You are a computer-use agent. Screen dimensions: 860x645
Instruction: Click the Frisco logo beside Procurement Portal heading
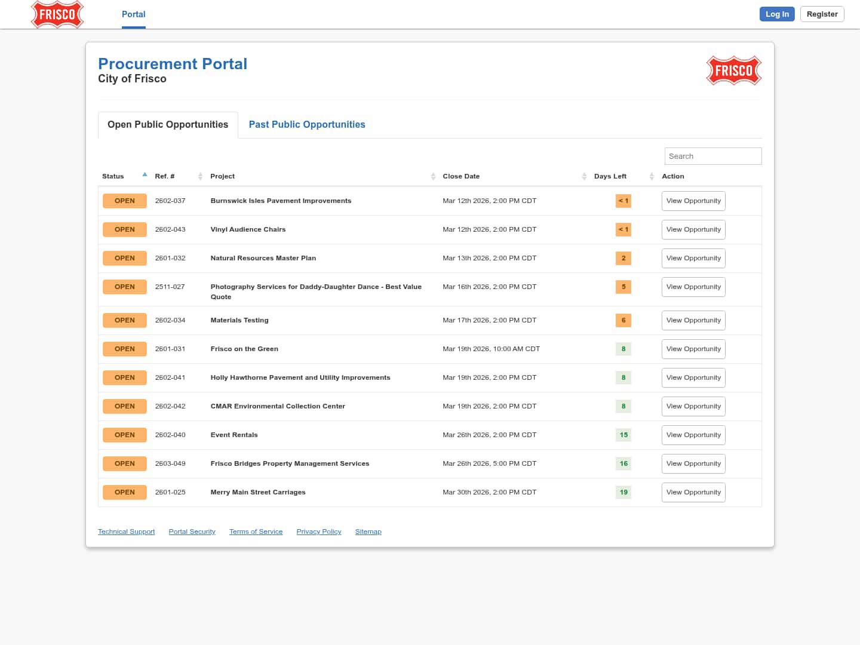(x=733, y=70)
